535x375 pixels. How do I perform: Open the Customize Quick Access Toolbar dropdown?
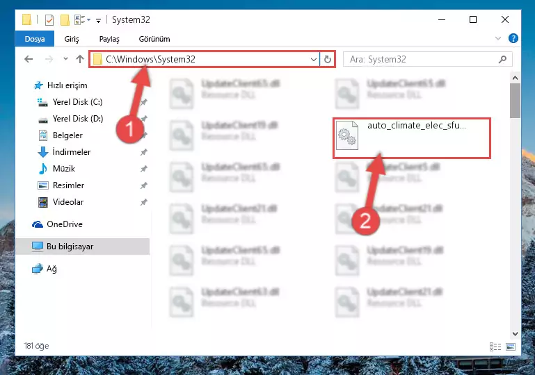click(98, 21)
